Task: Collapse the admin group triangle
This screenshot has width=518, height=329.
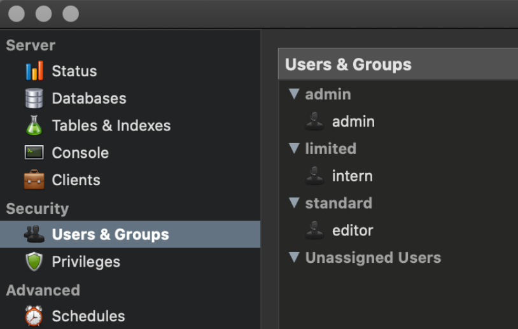Action: click(x=294, y=94)
